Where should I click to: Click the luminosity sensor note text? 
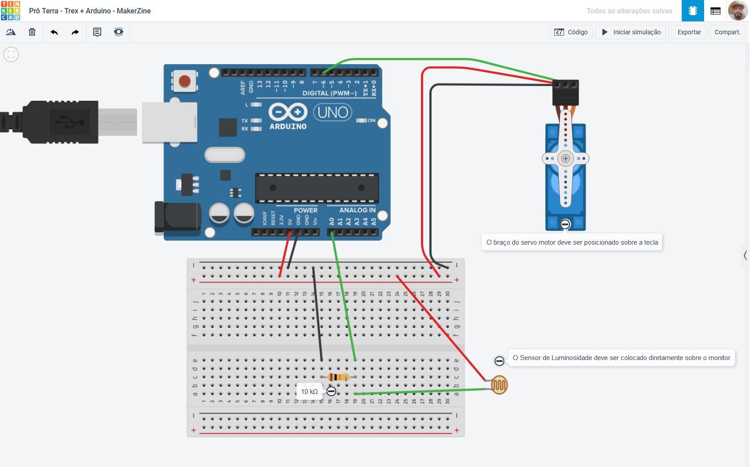622,358
